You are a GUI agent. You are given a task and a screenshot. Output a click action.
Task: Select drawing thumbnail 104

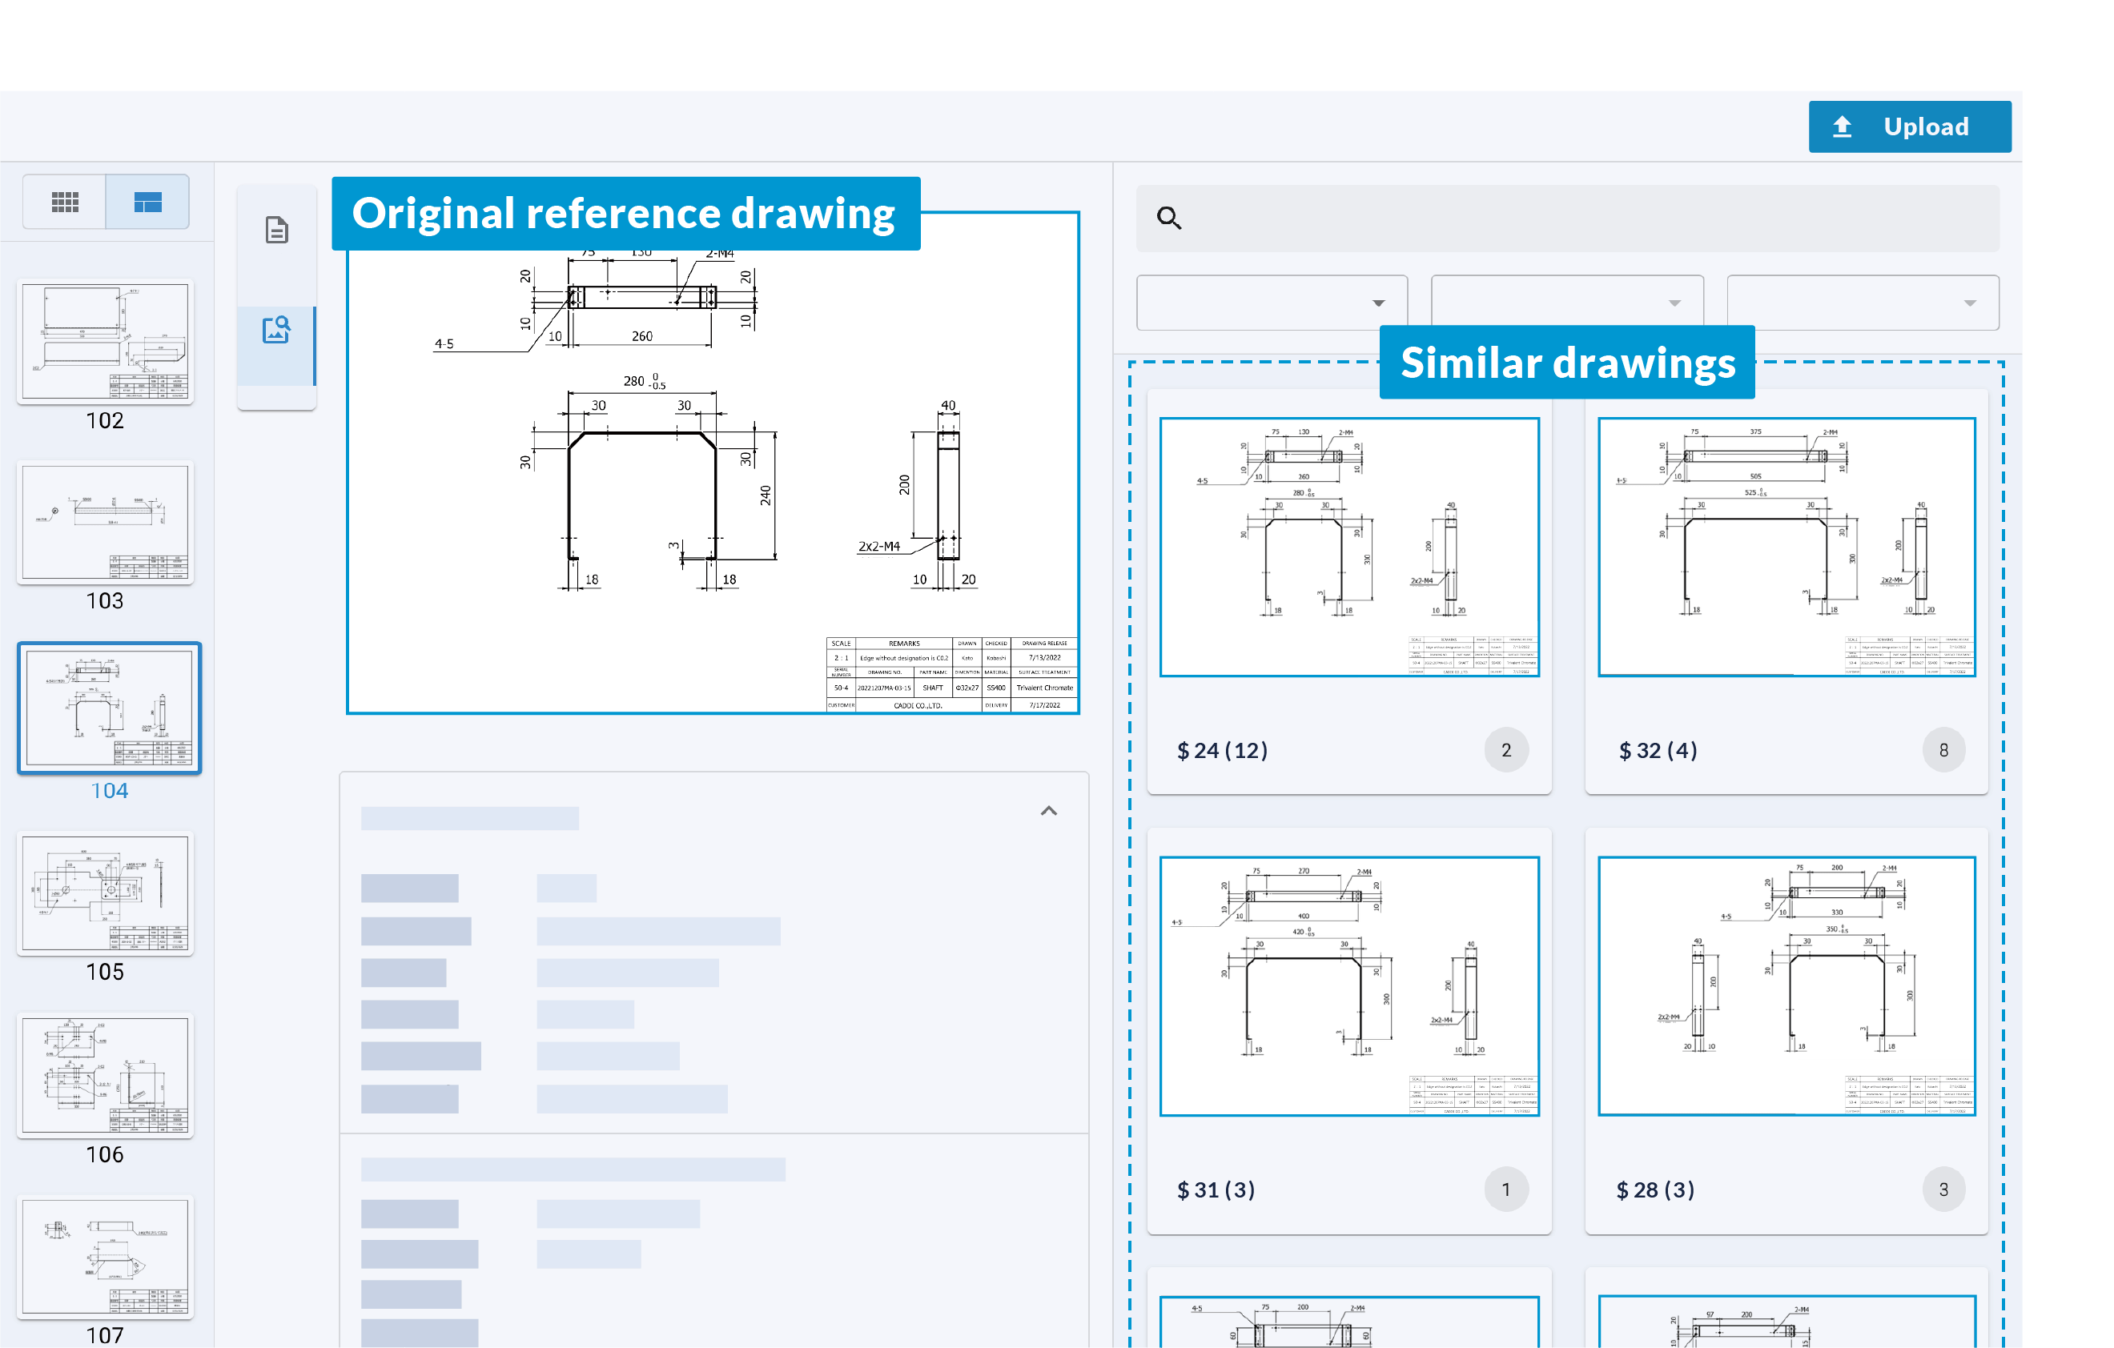tap(109, 708)
